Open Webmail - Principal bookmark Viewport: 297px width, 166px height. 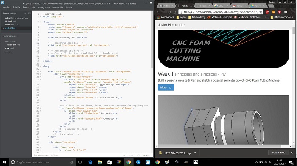click(220, 17)
